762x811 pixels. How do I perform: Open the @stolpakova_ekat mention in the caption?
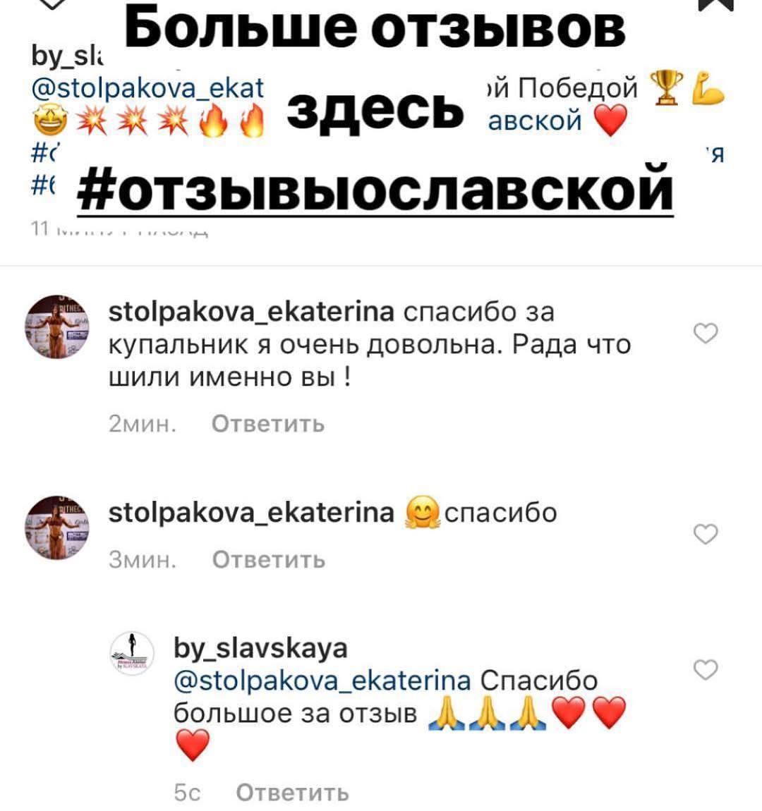click(148, 88)
